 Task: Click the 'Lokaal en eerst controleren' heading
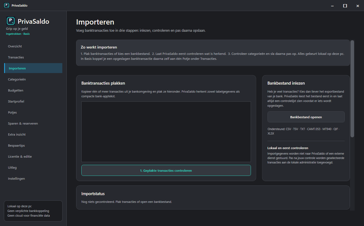click(x=288, y=148)
